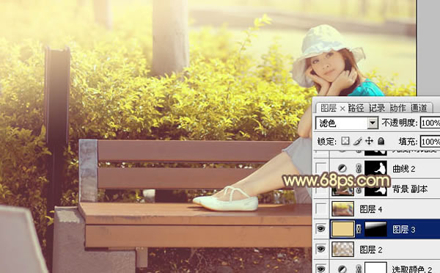Select the layer named 图层 3

click(404, 230)
